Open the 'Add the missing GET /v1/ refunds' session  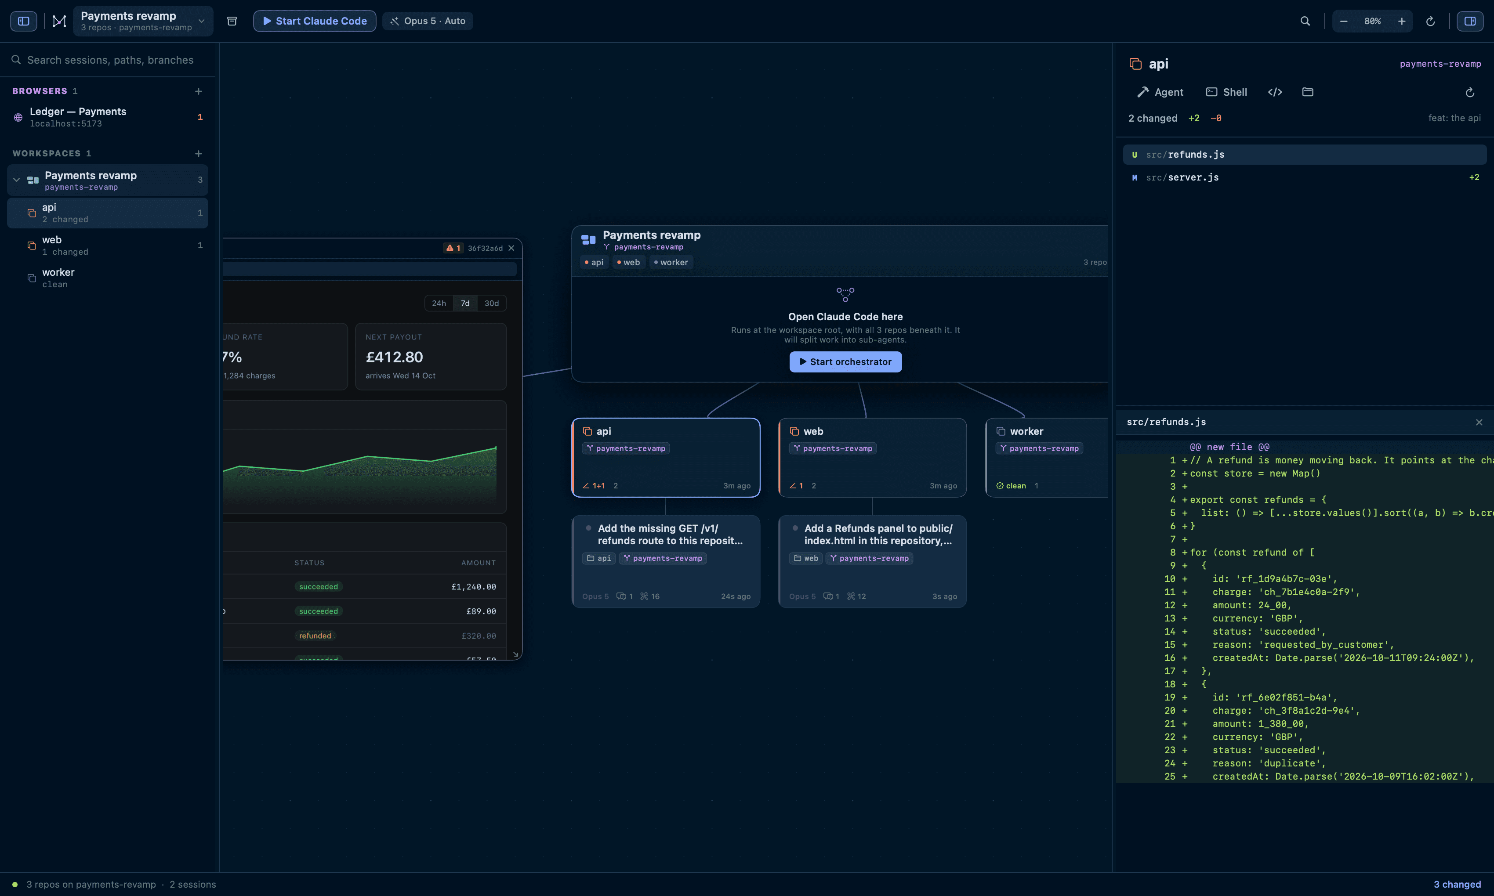click(665, 561)
